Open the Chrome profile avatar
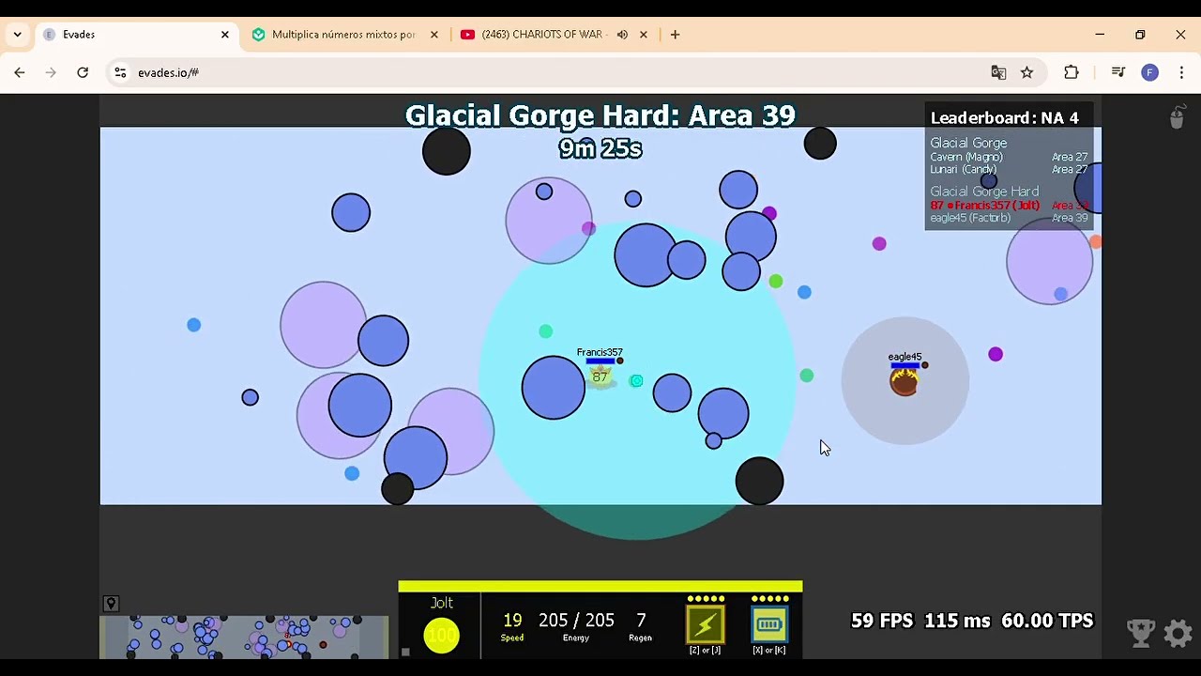Viewport: 1201px width, 676px height. pos(1149,72)
